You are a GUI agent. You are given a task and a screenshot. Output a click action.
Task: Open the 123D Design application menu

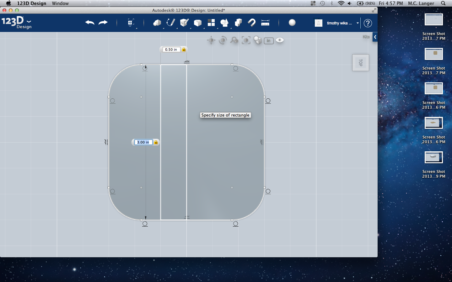[32, 3]
